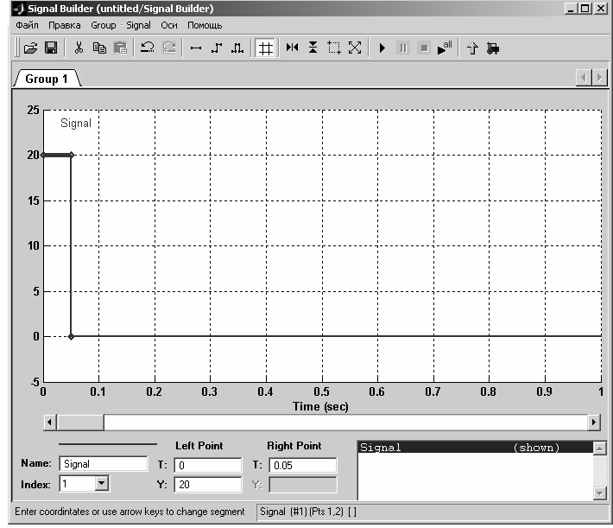This screenshot has height=528, width=613.
Task: Click the Run all groups icon
Action: point(445,48)
